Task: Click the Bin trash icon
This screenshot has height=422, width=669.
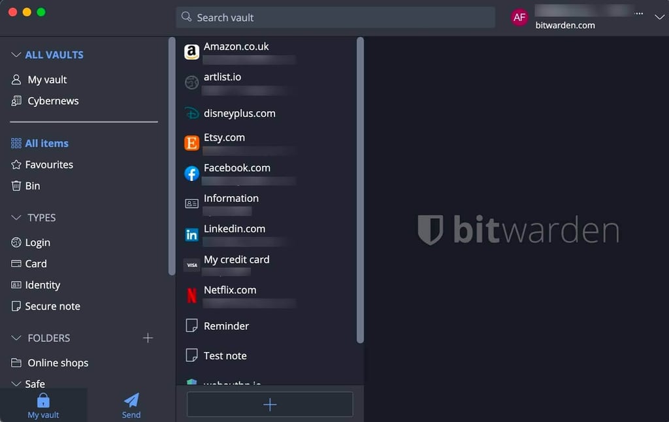Action: click(16, 186)
